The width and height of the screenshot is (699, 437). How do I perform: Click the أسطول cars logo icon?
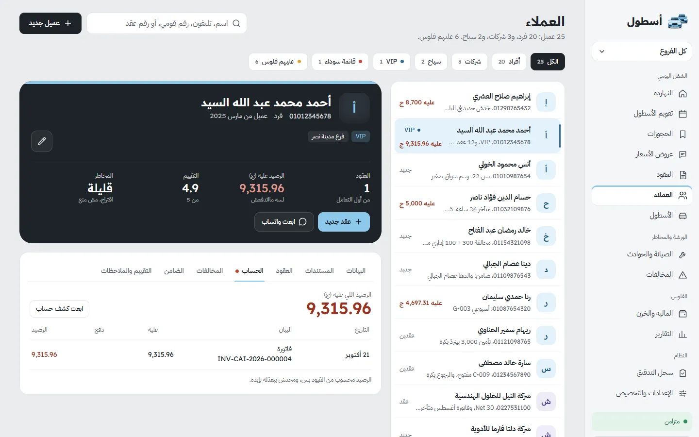[678, 21]
